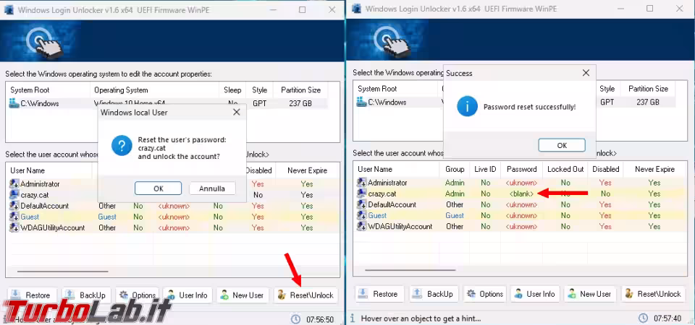Click Restore button in left window
Viewport: 695px width, 325px height.
[x=33, y=295]
